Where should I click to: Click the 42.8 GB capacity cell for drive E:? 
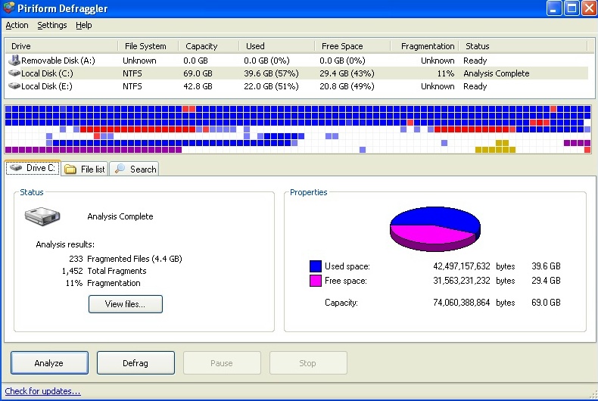coord(198,86)
